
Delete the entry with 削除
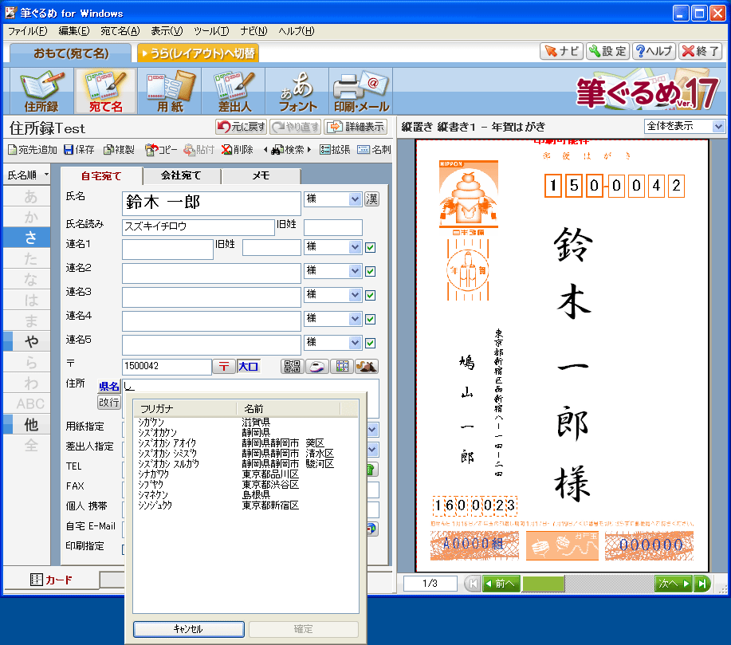point(237,150)
